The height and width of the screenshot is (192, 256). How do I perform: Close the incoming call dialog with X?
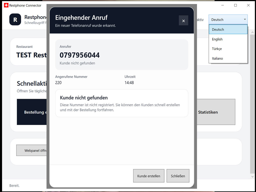click(x=183, y=20)
